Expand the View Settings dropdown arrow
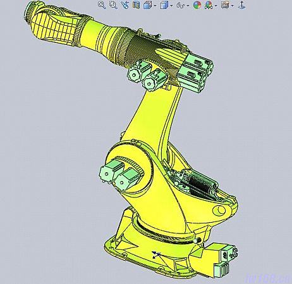The width and height of the screenshot is (292, 284). click(x=233, y=6)
